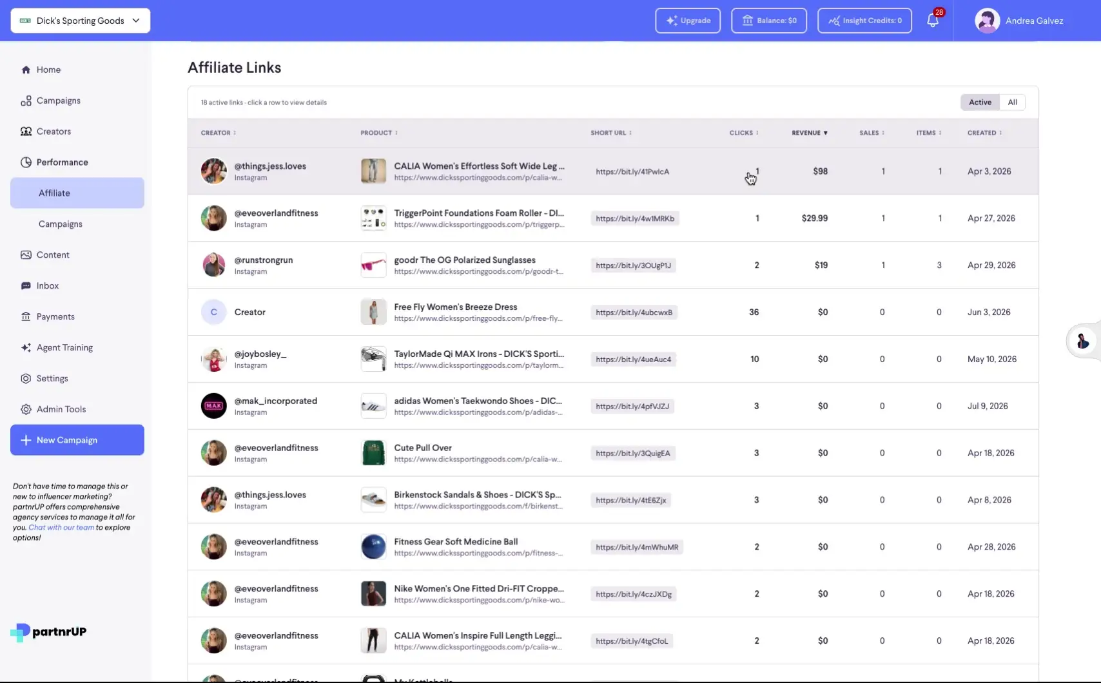This screenshot has height=683, width=1101.
Task: Sort table by Product column
Action: pyautogui.click(x=379, y=133)
